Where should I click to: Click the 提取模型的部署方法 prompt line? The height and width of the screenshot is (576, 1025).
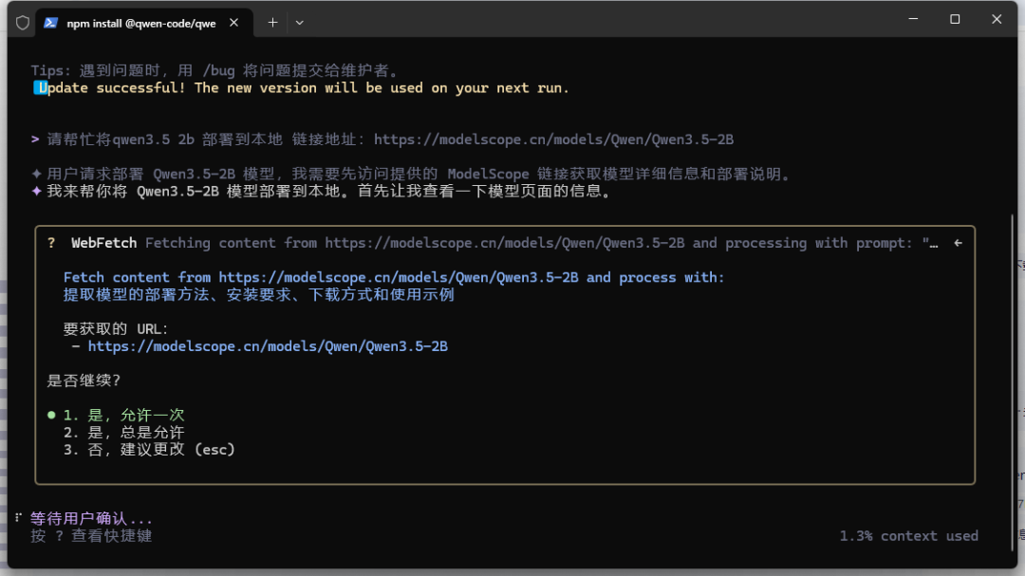(x=259, y=295)
